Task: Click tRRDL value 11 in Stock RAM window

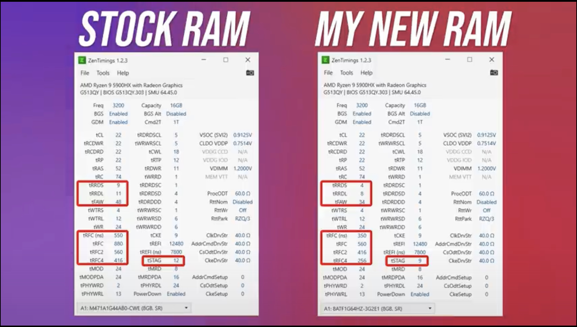Action: click(118, 193)
